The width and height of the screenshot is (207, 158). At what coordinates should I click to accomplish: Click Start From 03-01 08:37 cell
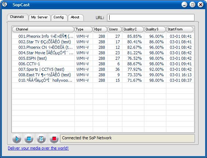tap(181, 80)
